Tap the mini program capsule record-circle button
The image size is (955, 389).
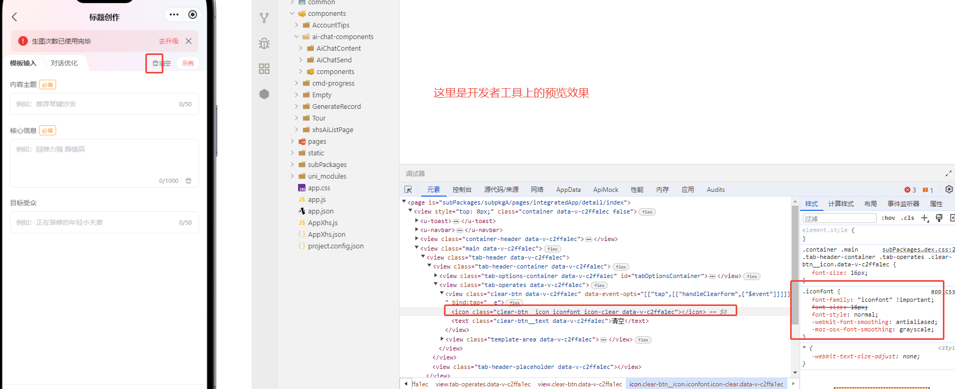pos(193,15)
